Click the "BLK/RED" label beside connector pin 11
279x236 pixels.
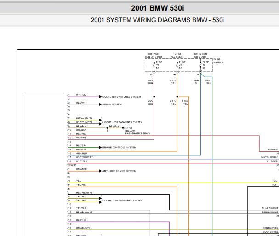click(81, 134)
